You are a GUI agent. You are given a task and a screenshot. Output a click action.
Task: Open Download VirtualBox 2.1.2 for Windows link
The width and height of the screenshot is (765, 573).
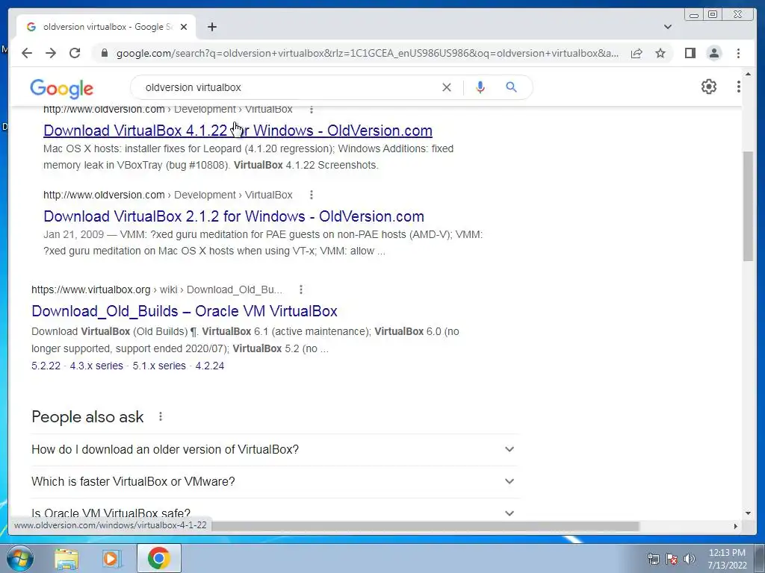click(x=234, y=216)
